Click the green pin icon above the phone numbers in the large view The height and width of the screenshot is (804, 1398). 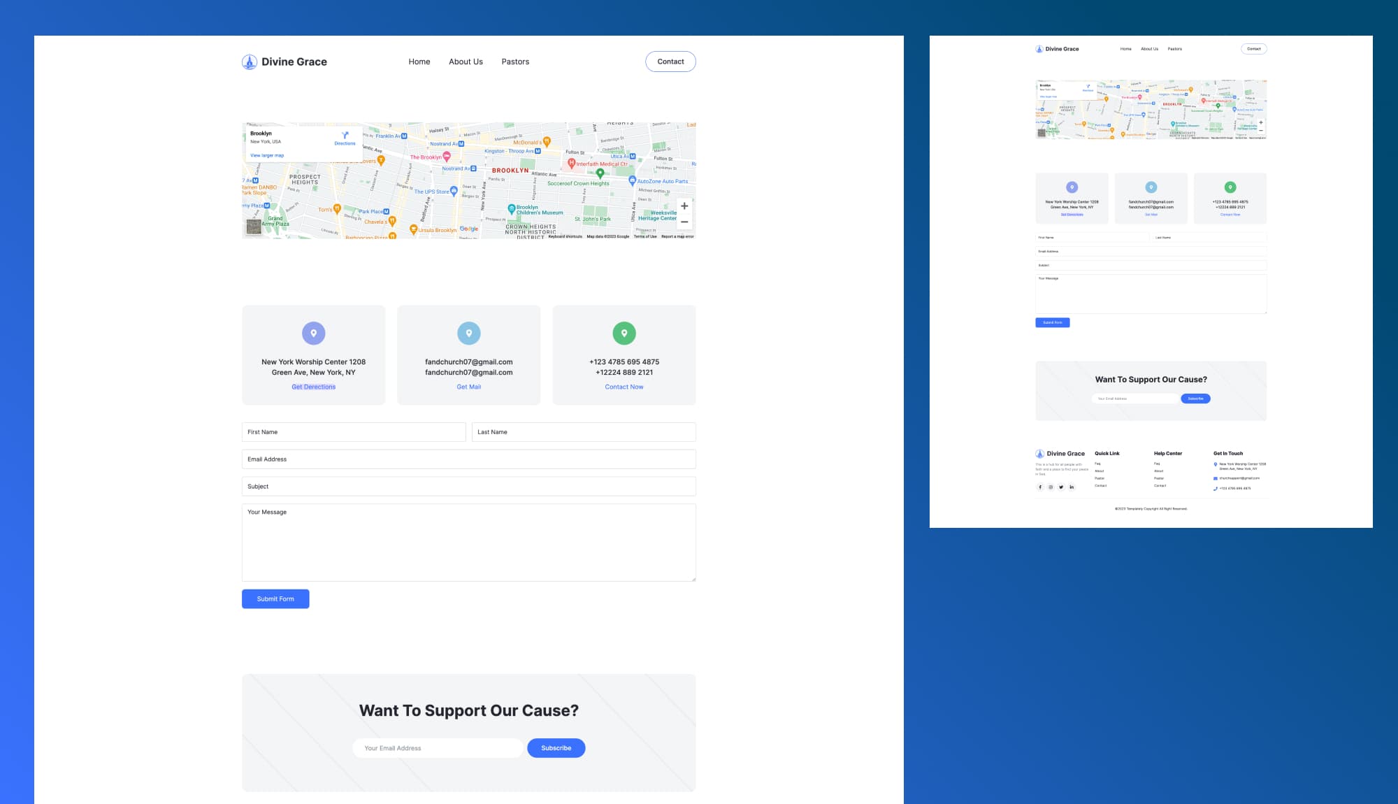pyautogui.click(x=624, y=333)
